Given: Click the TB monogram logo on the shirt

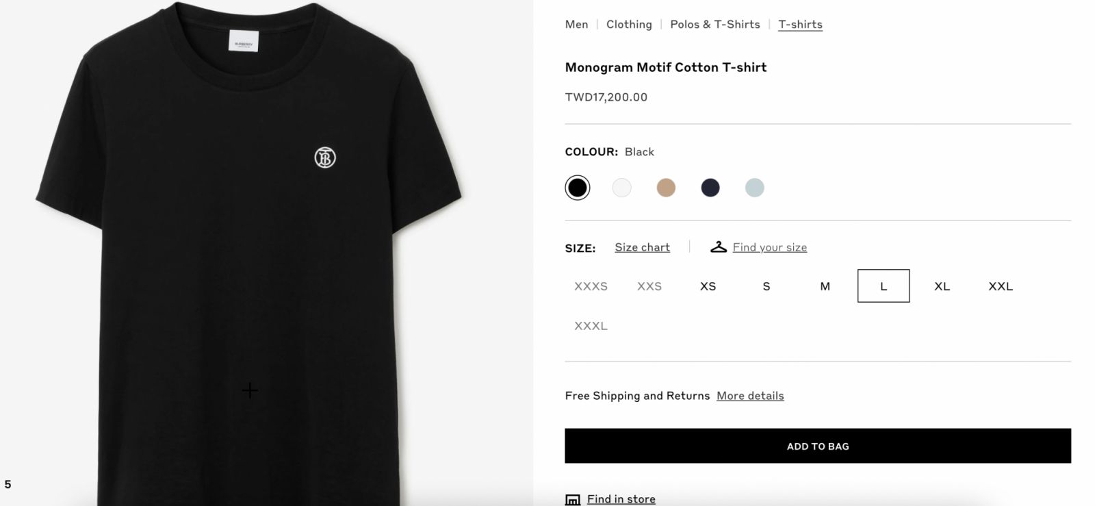Looking at the screenshot, I should pyautogui.click(x=325, y=157).
